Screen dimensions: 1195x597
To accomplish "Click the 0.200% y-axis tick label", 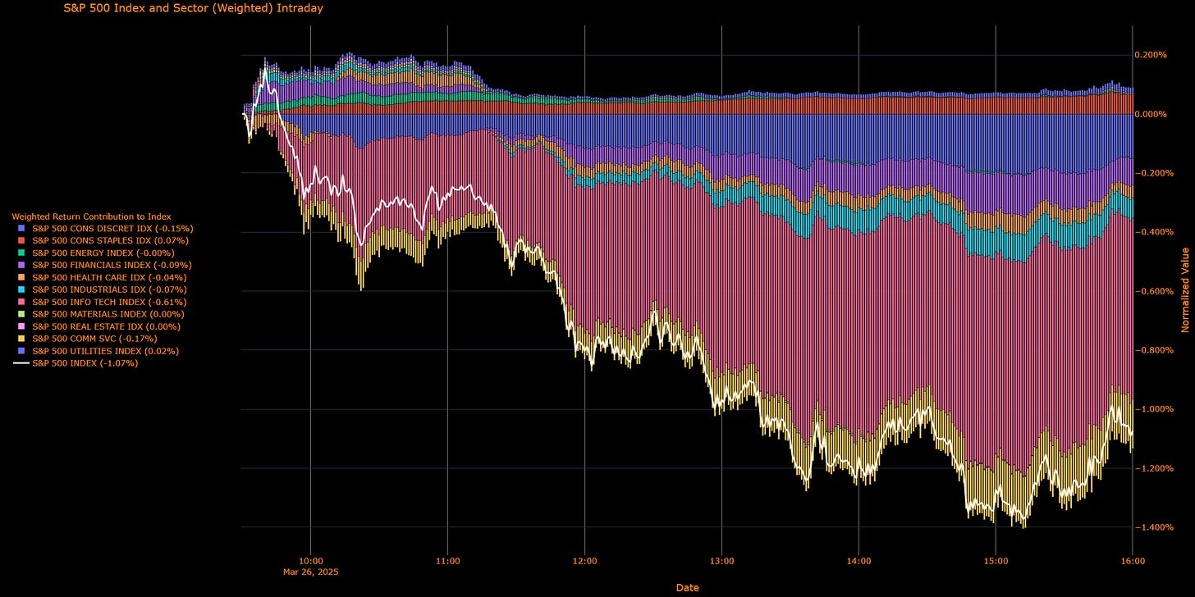I will pos(1152,55).
